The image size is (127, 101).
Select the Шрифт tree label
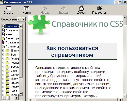15,75
